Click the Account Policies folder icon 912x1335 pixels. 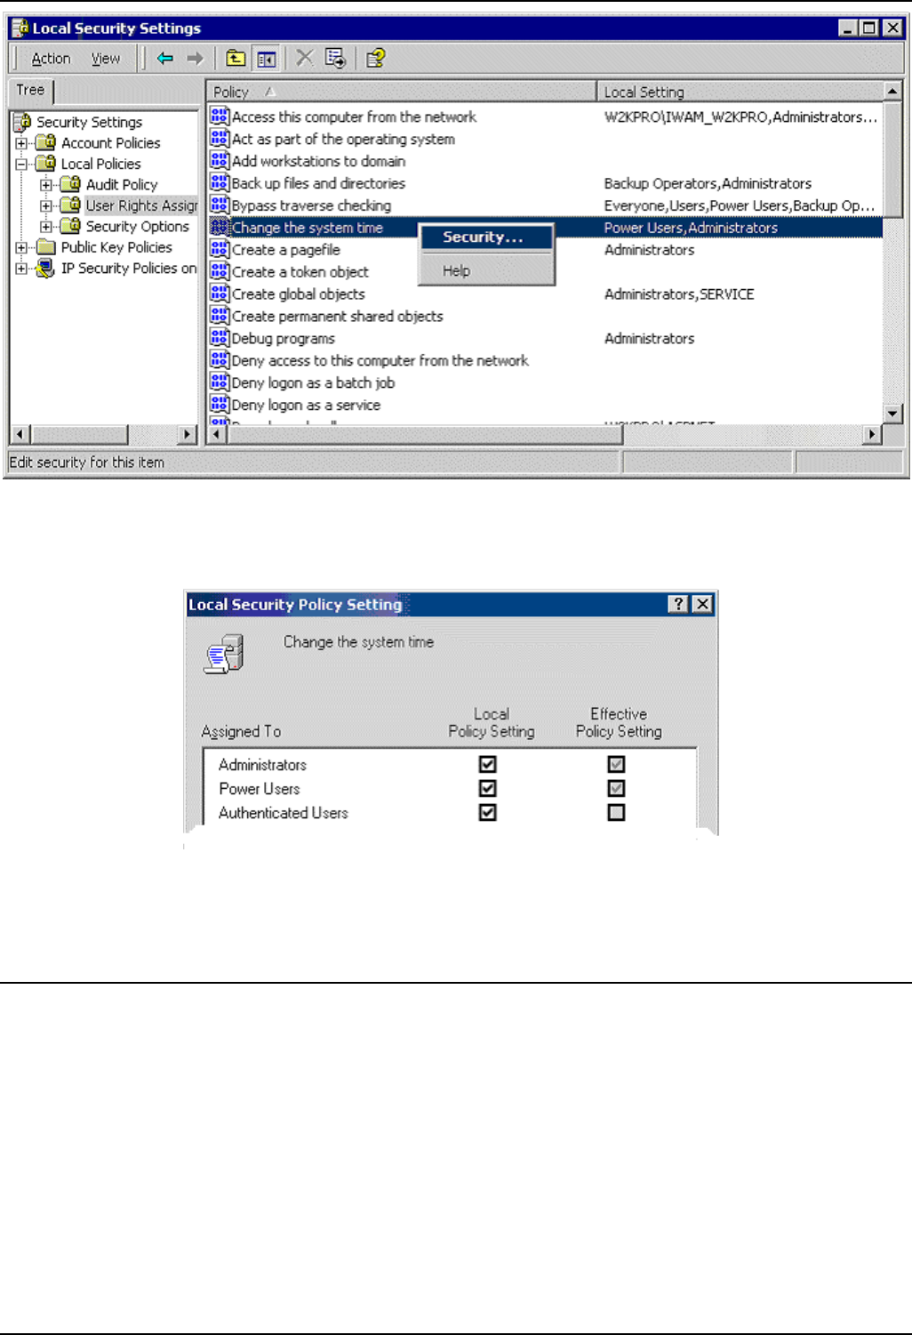[46, 142]
